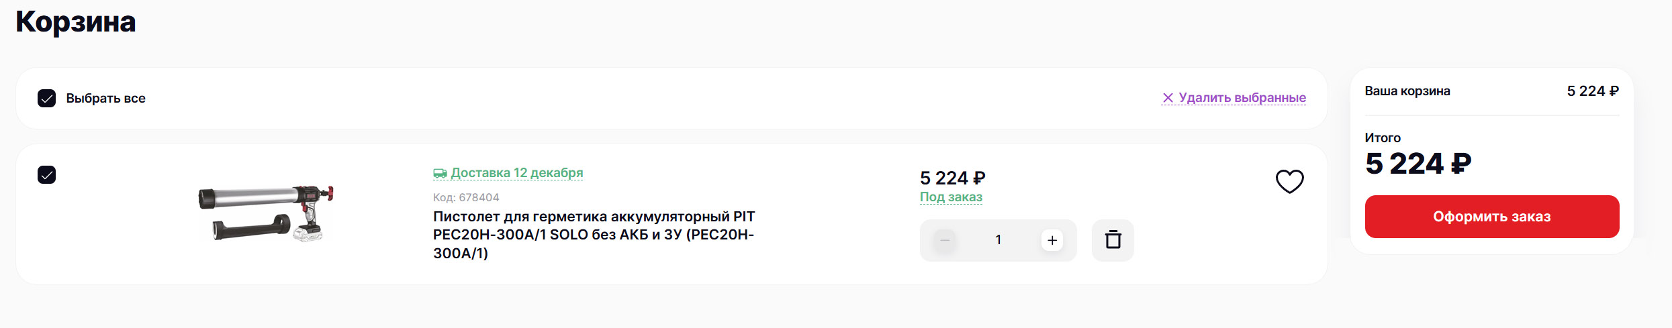Click the X icon beside Удалить выбранные
This screenshot has width=1672, height=328.
coord(1168,98)
